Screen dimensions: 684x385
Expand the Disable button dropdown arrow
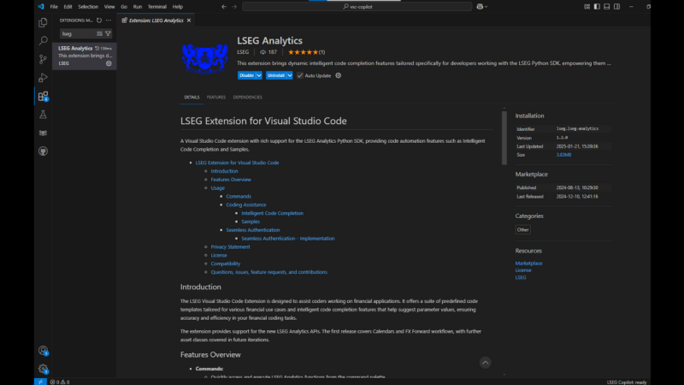259,75
